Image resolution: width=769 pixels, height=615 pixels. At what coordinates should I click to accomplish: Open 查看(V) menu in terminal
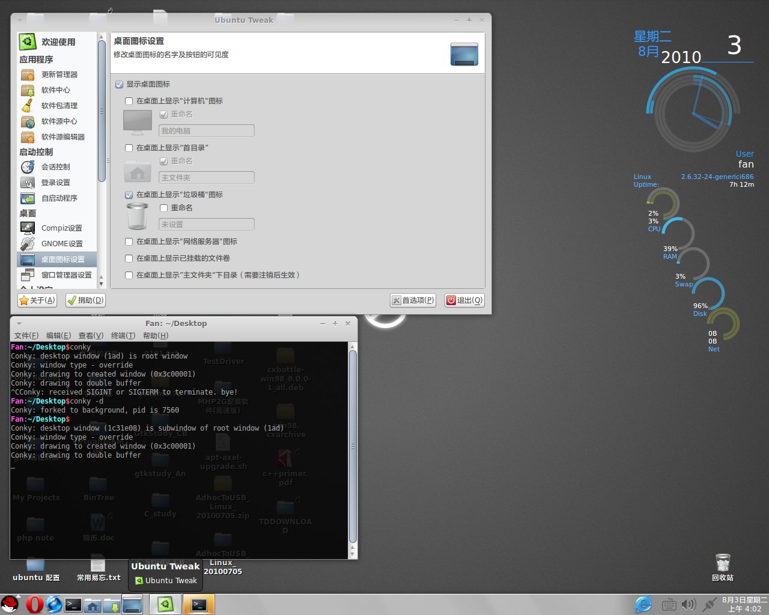point(91,336)
